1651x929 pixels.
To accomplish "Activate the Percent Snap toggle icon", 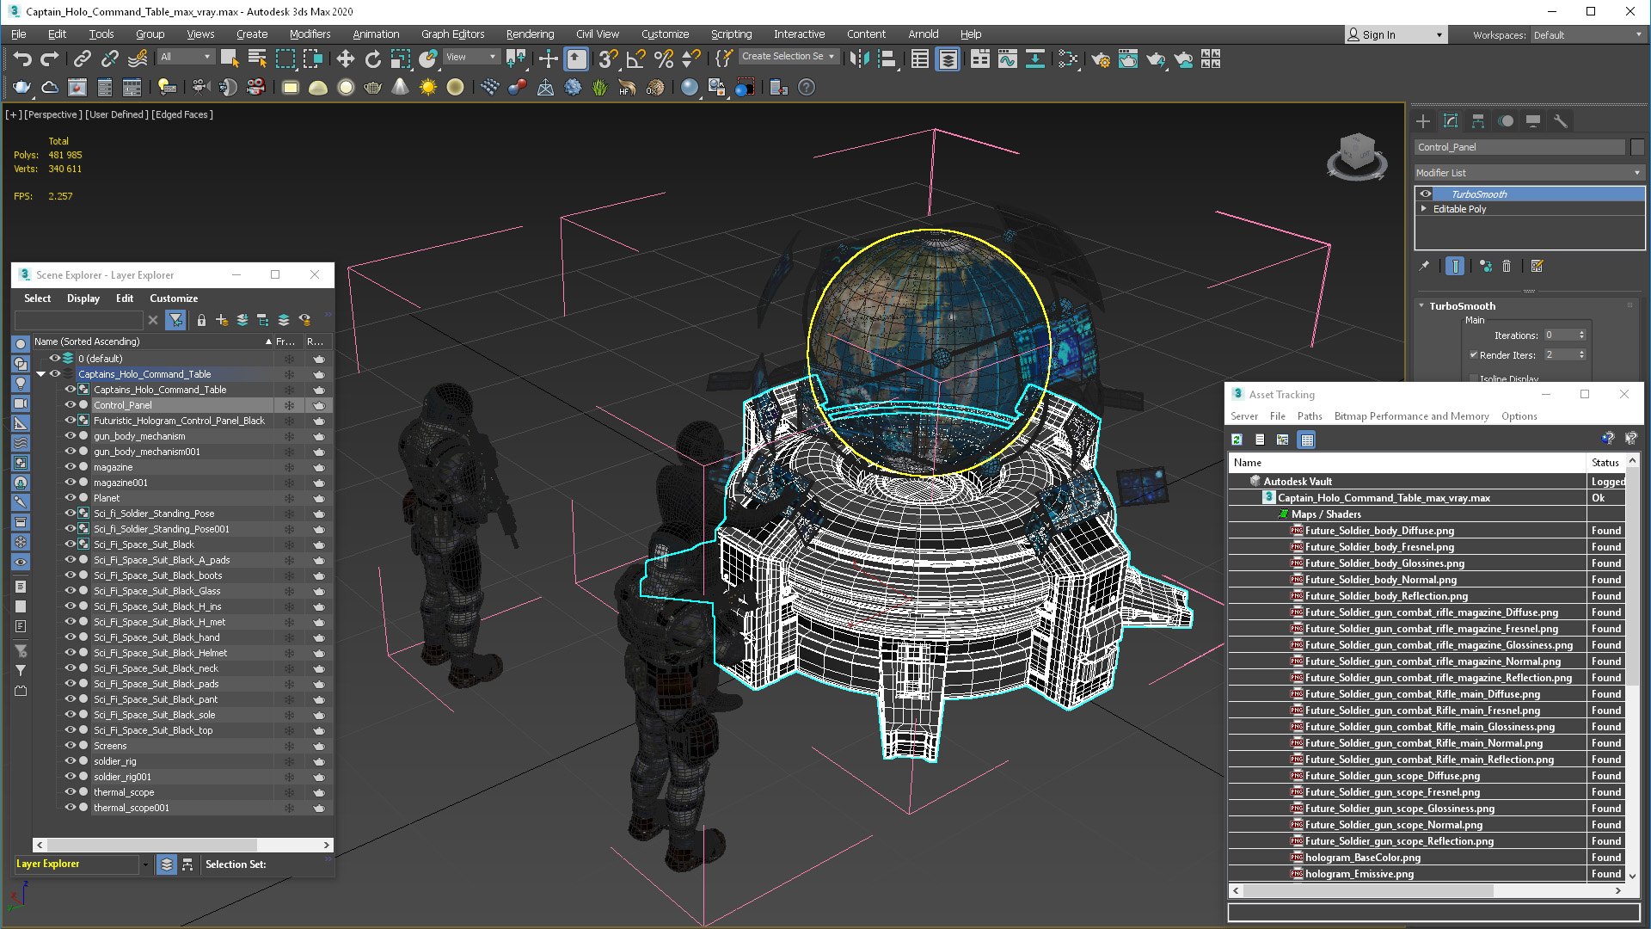I will [x=663, y=58].
